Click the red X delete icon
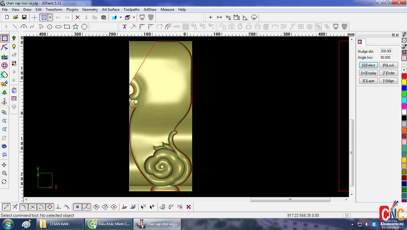This screenshot has height=230, width=407. [78, 17]
